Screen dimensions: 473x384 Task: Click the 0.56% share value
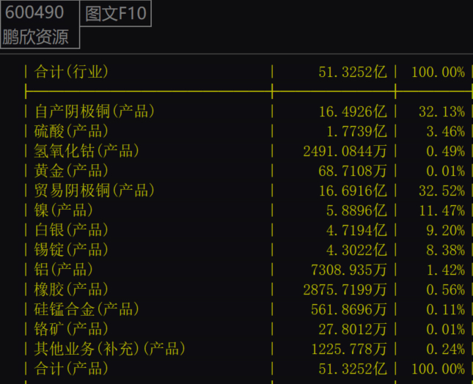446,290
